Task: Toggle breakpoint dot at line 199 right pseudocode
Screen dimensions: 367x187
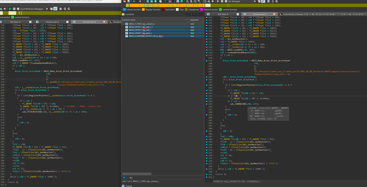Action: (207, 115)
